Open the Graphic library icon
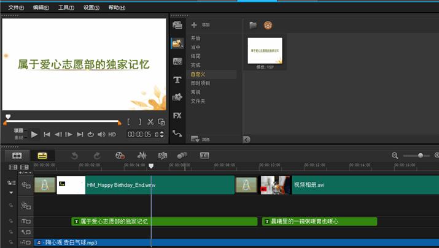The image size is (439, 248). (177, 97)
